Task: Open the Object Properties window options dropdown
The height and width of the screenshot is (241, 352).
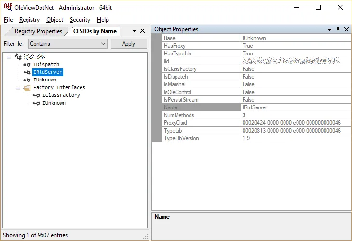Action: tap(330, 29)
